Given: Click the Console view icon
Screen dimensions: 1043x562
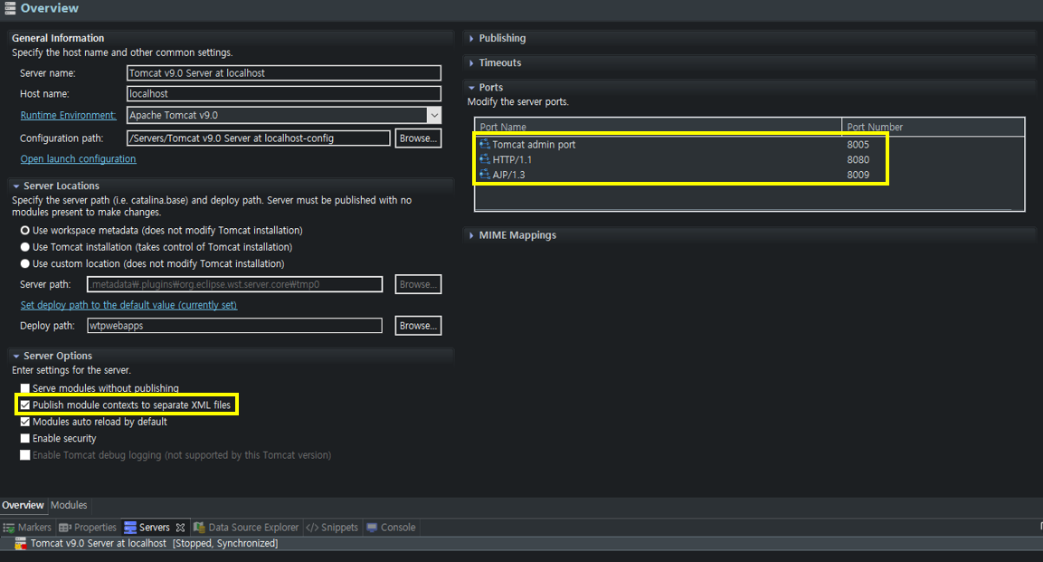Looking at the screenshot, I should [372, 528].
